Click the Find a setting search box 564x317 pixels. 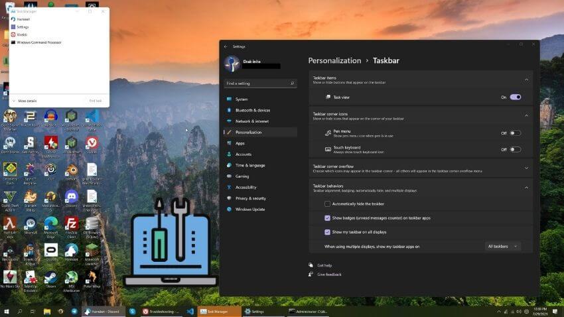pyautogui.click(x=260, y=84)
